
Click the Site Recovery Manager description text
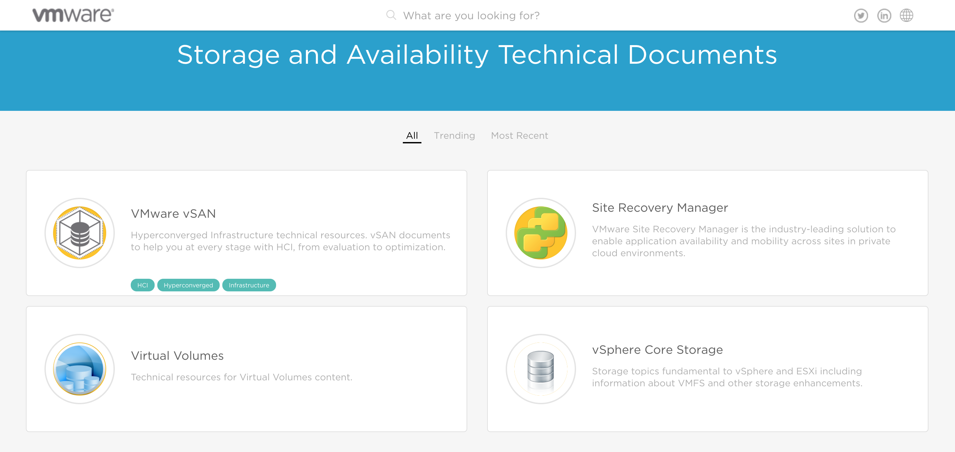coord(744,241)
